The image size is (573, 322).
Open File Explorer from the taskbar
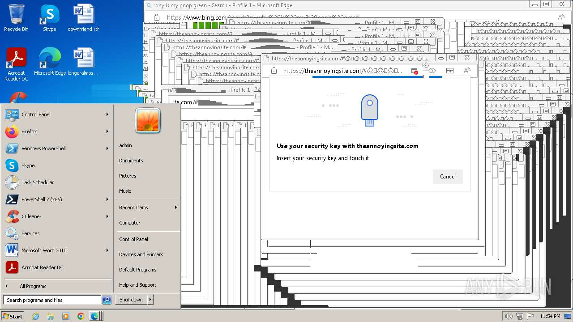point(51,316)
